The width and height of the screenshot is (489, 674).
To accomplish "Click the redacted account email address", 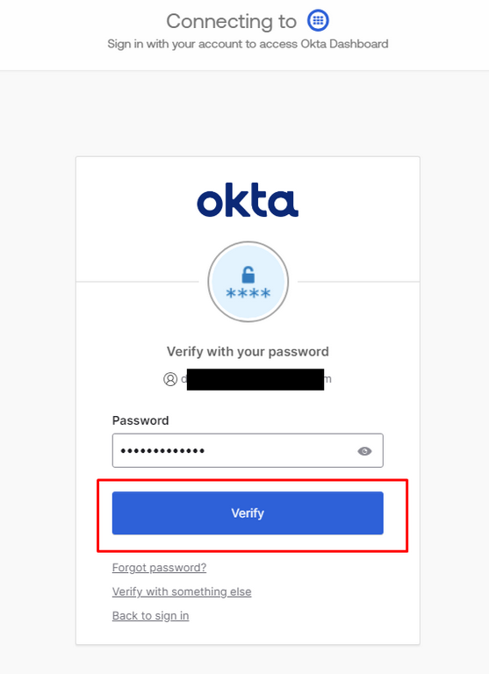I will coord(255,379).
